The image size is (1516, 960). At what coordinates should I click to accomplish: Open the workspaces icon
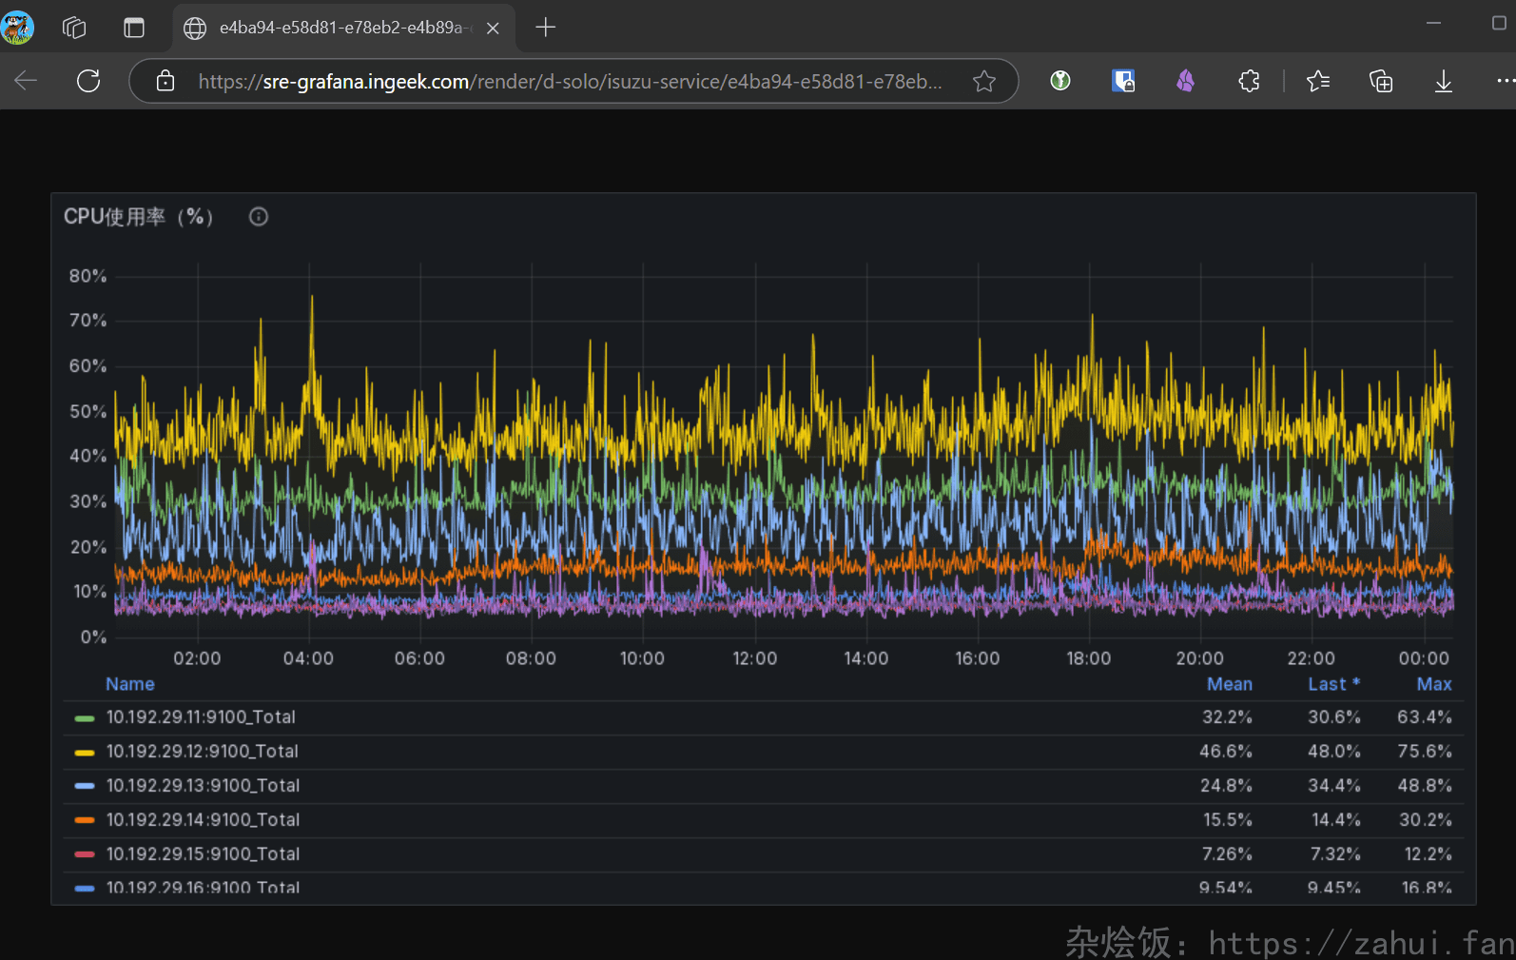tap(74, 28)
